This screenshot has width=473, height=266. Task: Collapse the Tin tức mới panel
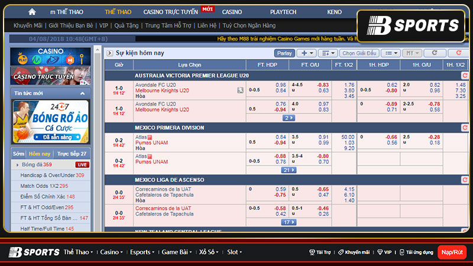82,93
